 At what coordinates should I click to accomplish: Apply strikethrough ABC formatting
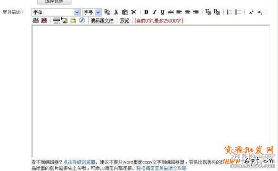click(171, 12)
